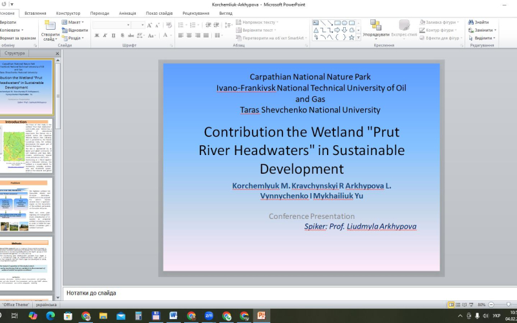Click Відновити (Reset) slide button
This screenshot has width=517, height=323.
pyautogui.click(x=75, y=30)
